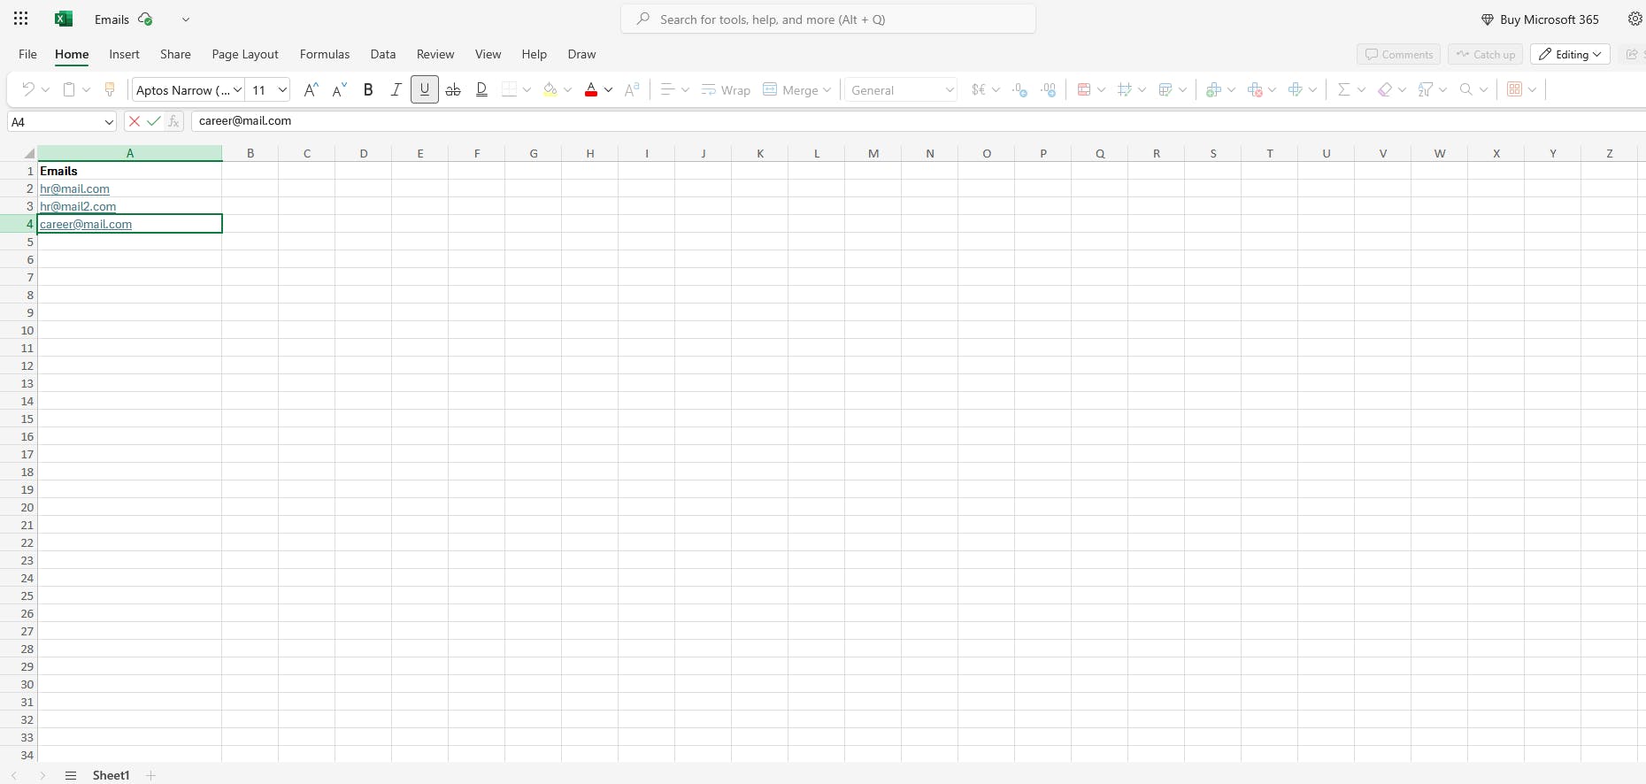This screenshot has width=1646, height=784.
Task: Click the Increase Decimal icon
Action: [x=1049, y=89]
